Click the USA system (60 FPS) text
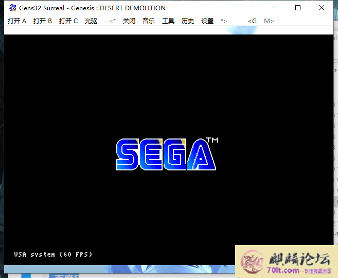338x278 pixels. [53, 254]
